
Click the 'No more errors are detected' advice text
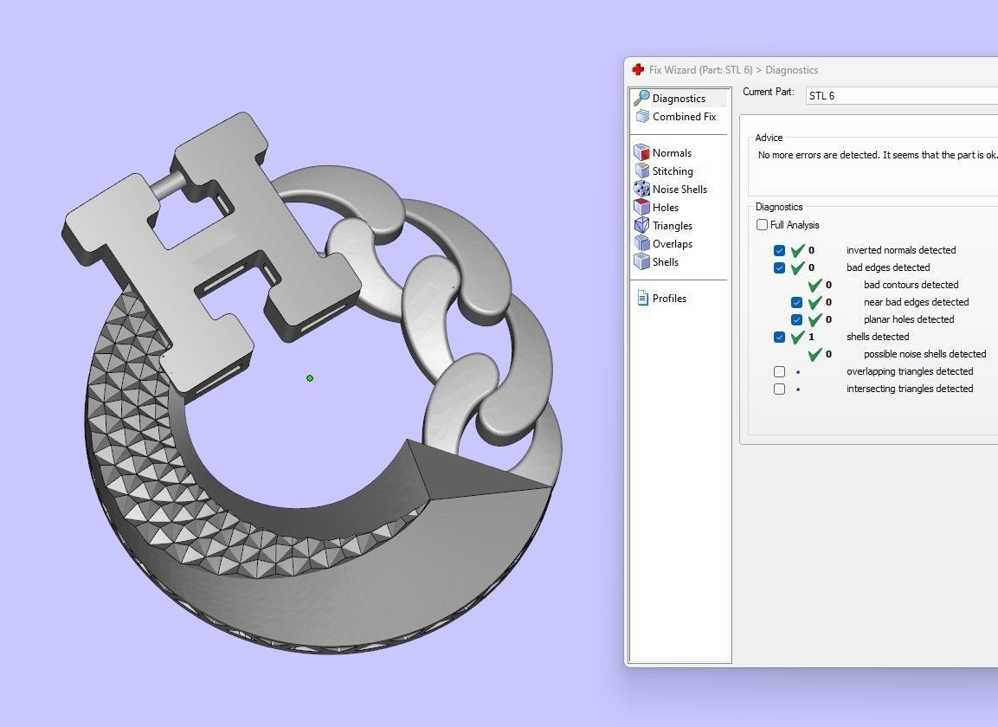tap(878, 155)
